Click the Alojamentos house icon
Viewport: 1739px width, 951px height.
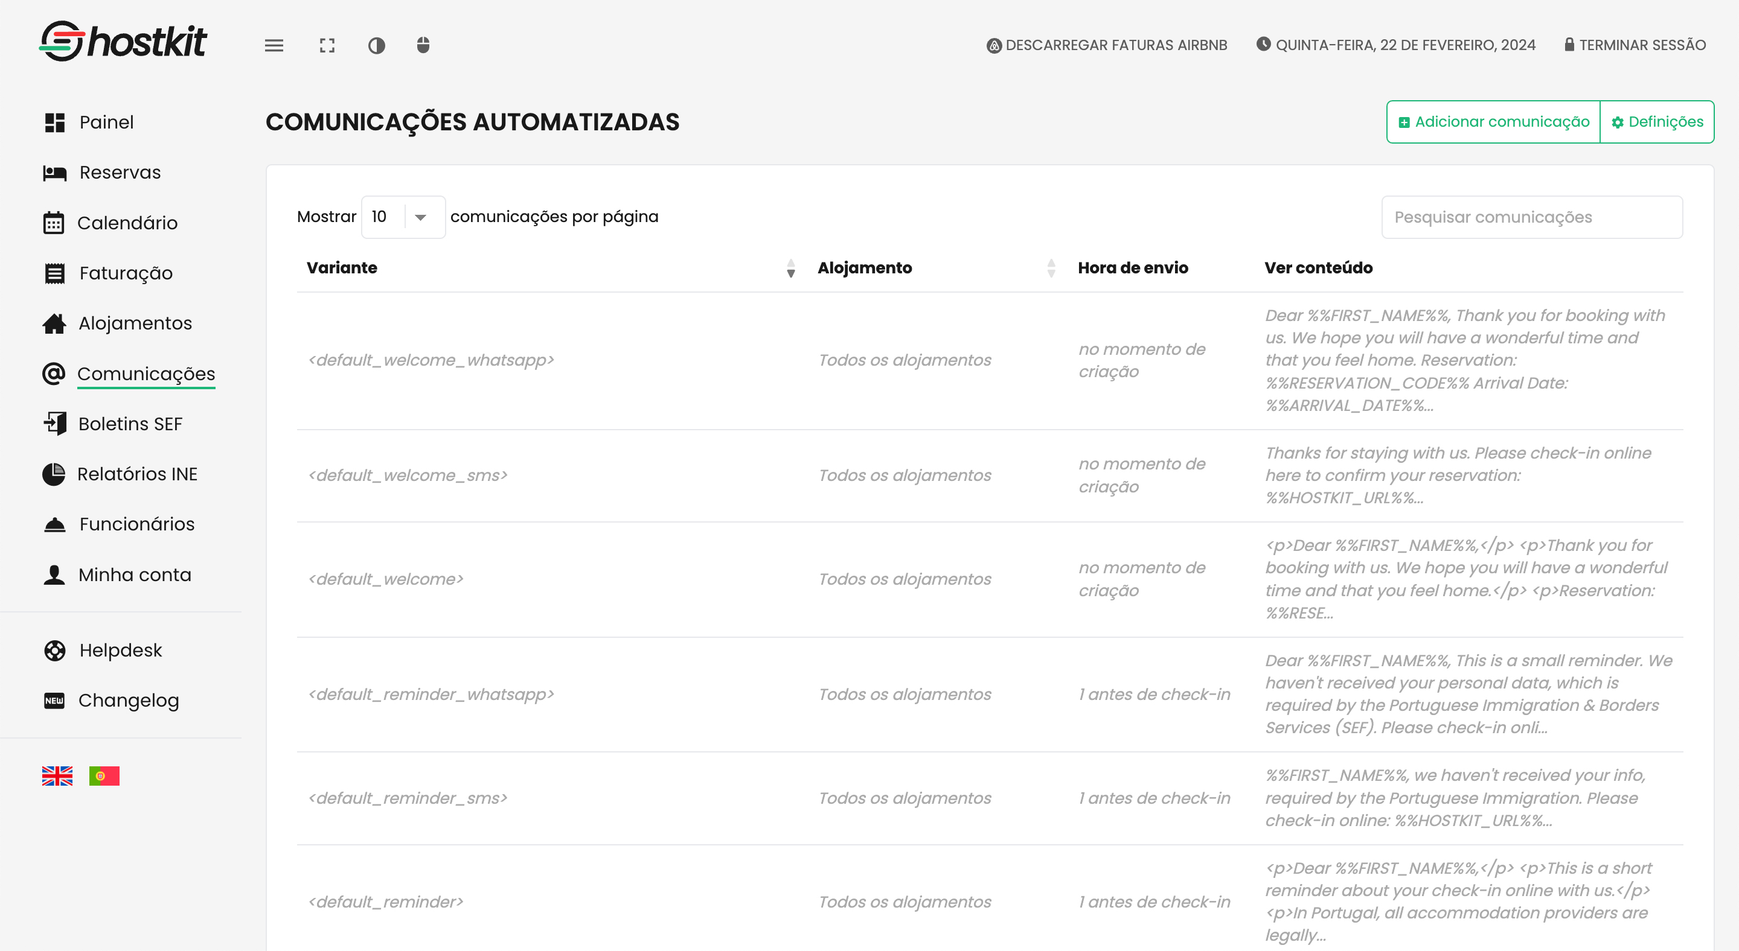tap(54, 324)
